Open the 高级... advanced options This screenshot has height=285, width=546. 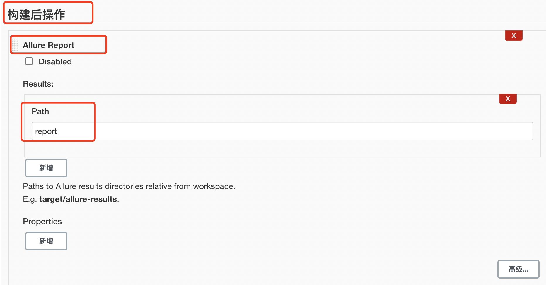click(518, 269)
